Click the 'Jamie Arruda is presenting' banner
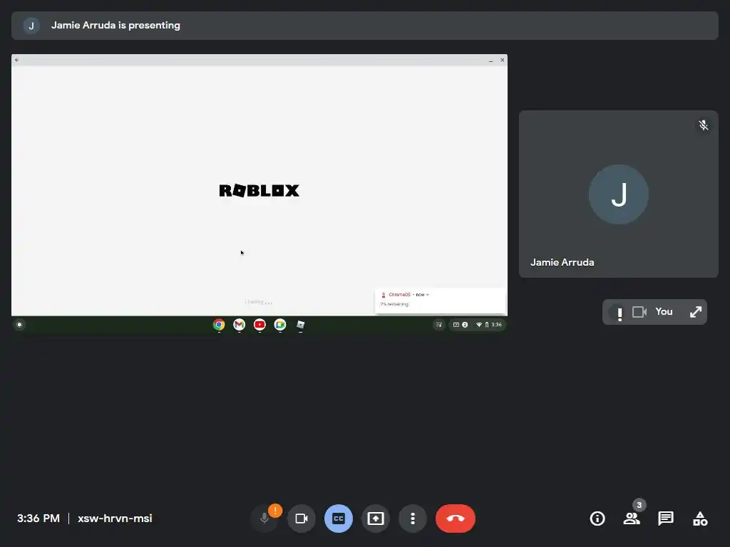730x547 pixels. tap(364, 26)
